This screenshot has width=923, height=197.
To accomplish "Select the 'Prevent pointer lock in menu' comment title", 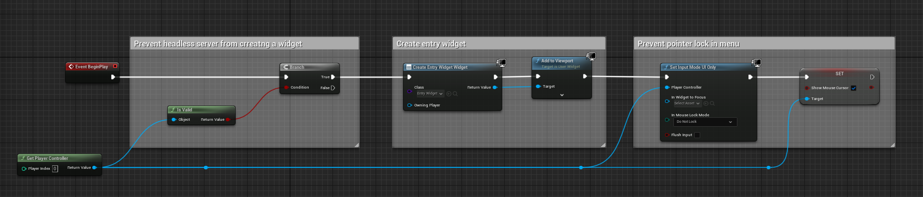I will tap(688, 44).
